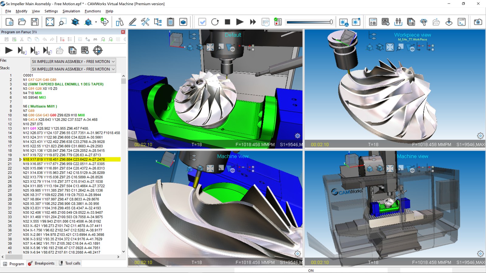Viewport: 486px width, 273px height.
Task: Select code line N4 T18 M06
Action: (x=33, y=93)
